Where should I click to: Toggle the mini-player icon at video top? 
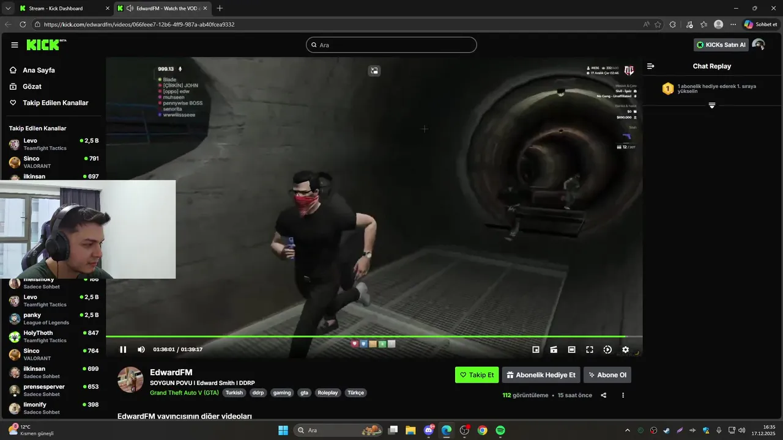[x=374, y=71]
